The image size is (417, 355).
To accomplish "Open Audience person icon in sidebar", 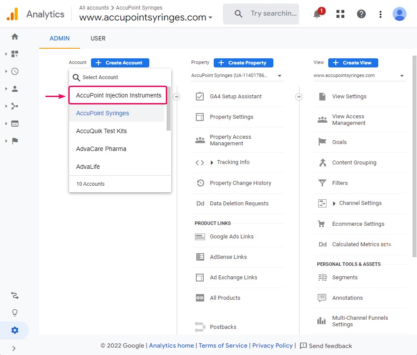I will 15,89.
